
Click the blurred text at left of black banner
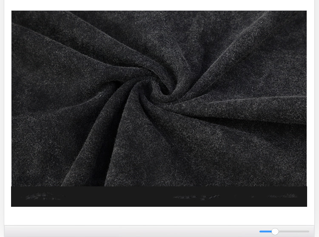(43, 197)
